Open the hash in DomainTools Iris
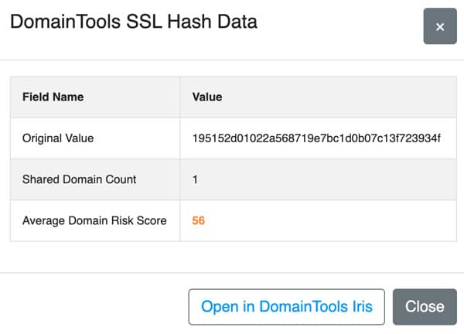 [x=286, y=307]
